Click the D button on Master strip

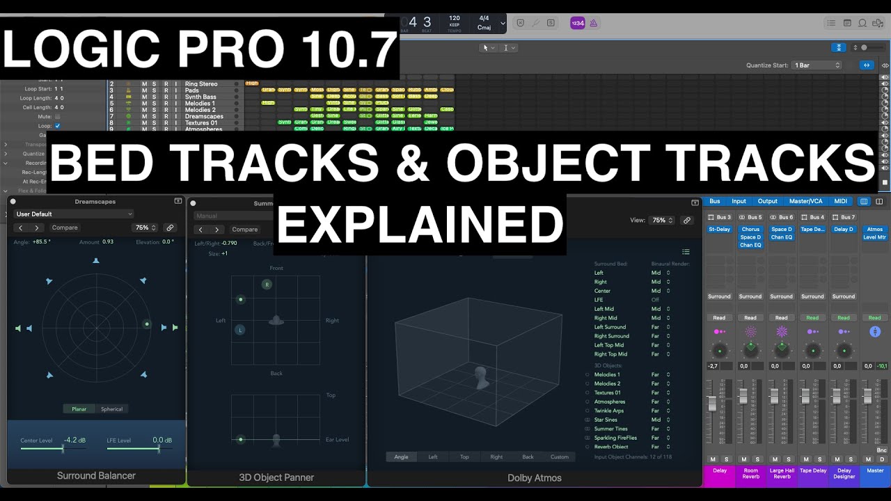pyautogui.click(x=882, y=459)
